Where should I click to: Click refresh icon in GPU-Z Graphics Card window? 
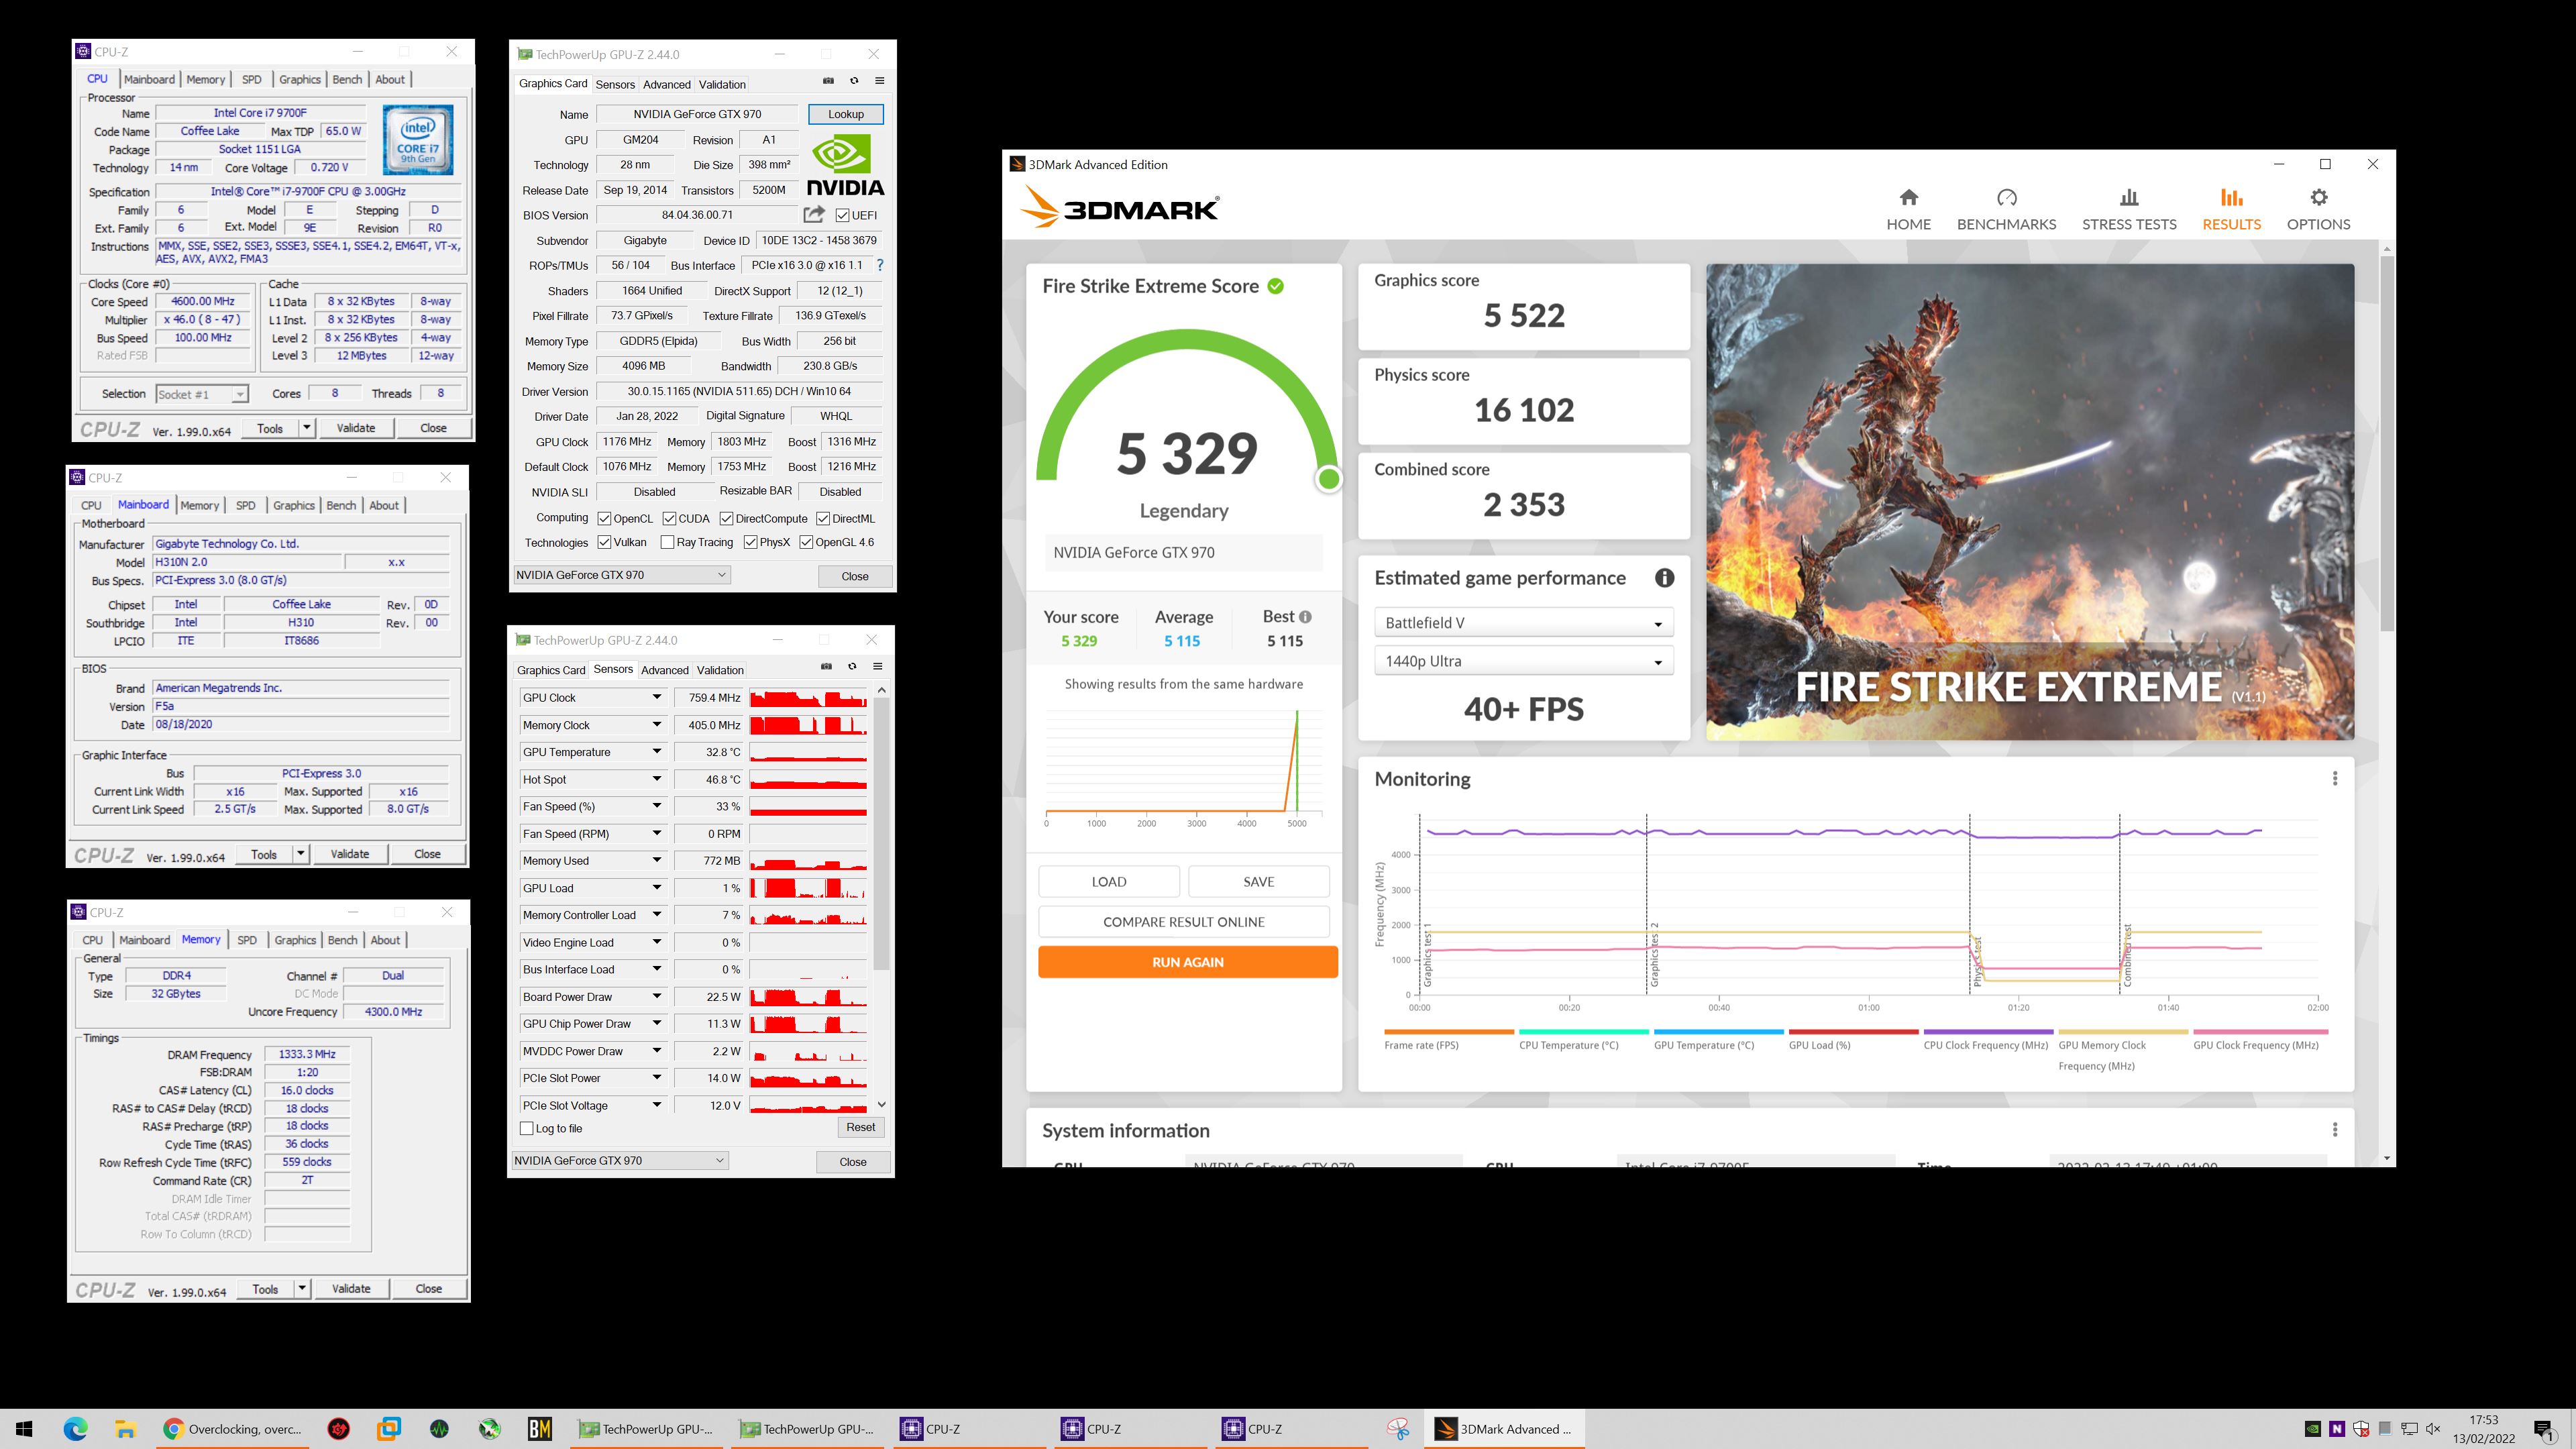coord(854,81)
